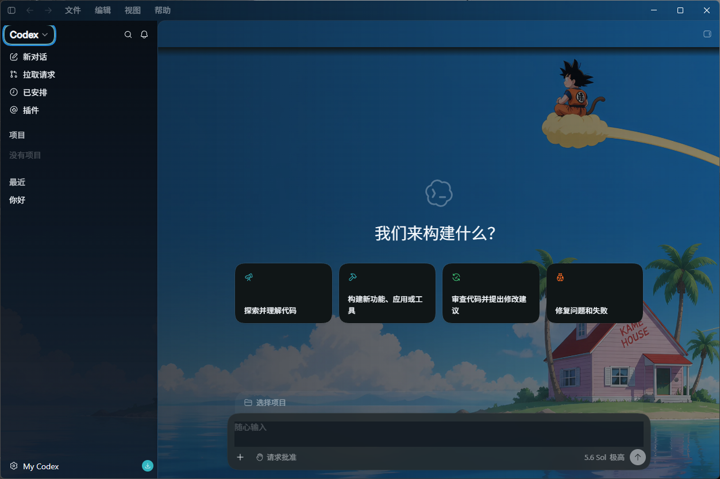Screen dimensions: 720x479
Task: Go back with the left arrow
Action: (x=30, y=10)
